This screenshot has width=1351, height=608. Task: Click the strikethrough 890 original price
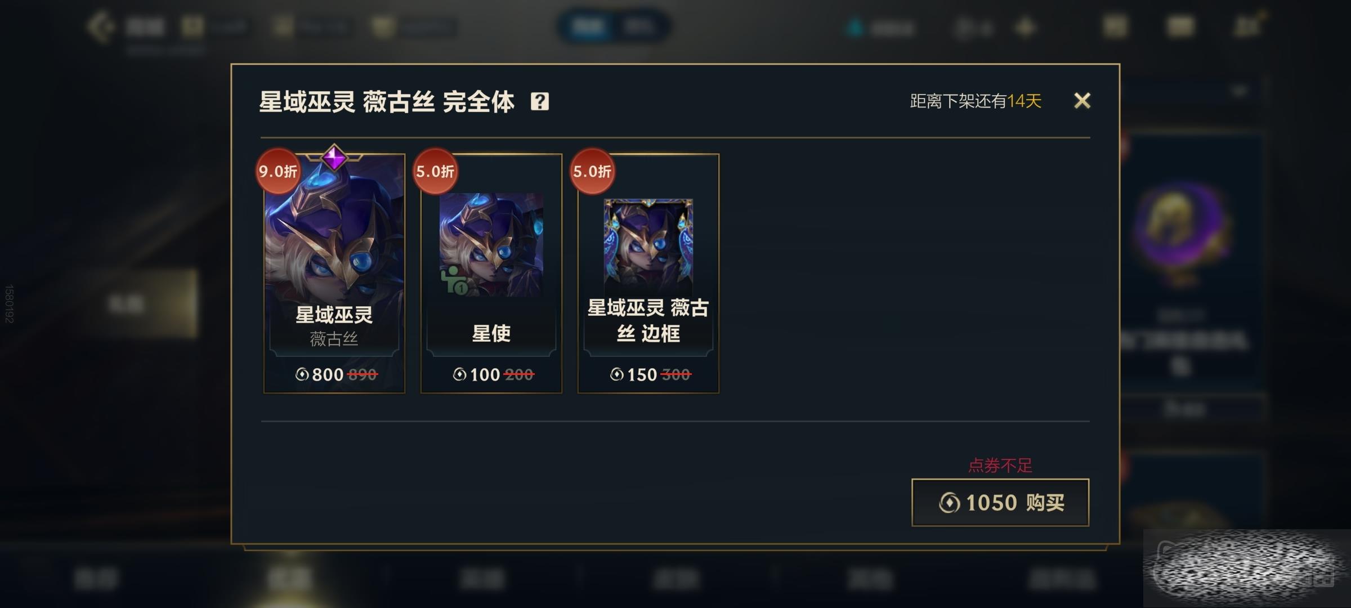[x=363, y=374]
